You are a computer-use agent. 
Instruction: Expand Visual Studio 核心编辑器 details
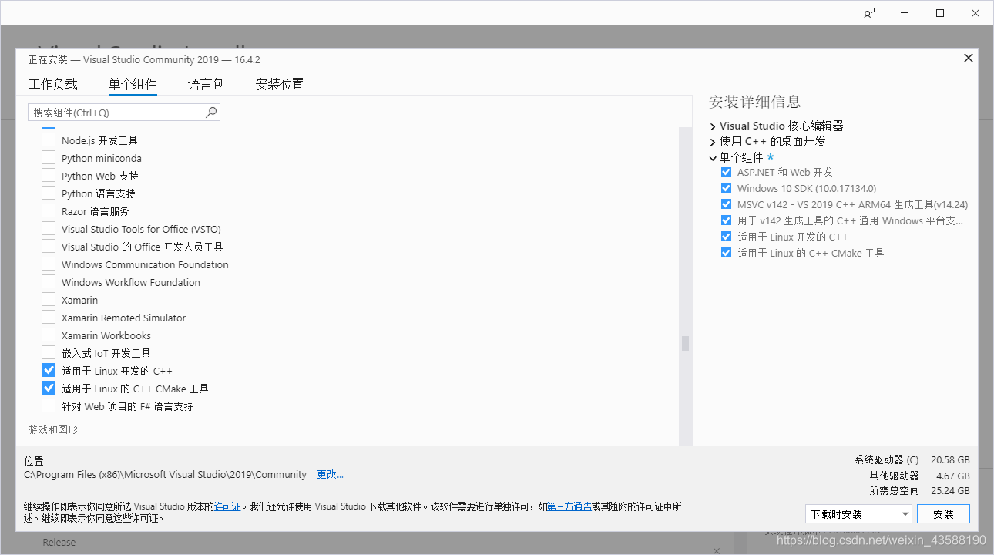tap(713, 126)
